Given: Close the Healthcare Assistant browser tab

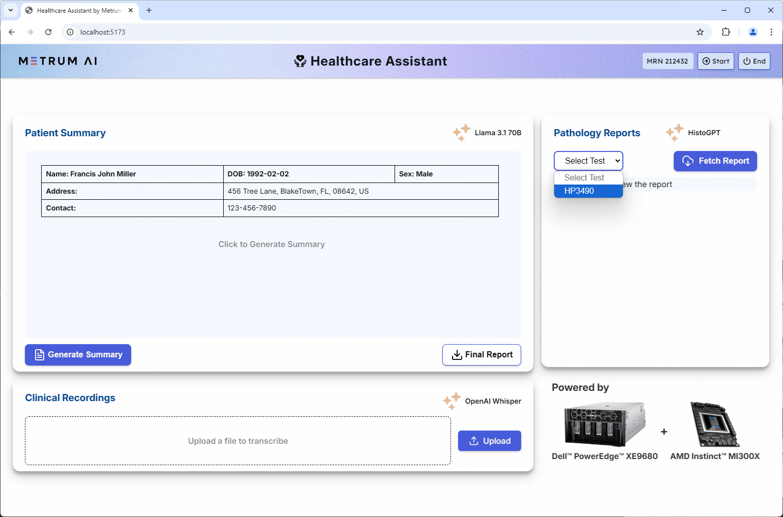Looking at the screenshot, I should 131,10.
